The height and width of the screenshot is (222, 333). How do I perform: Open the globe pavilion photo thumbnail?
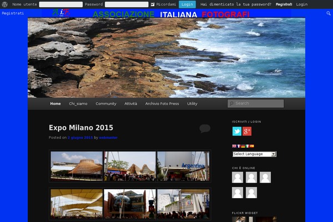click(130, 204)
